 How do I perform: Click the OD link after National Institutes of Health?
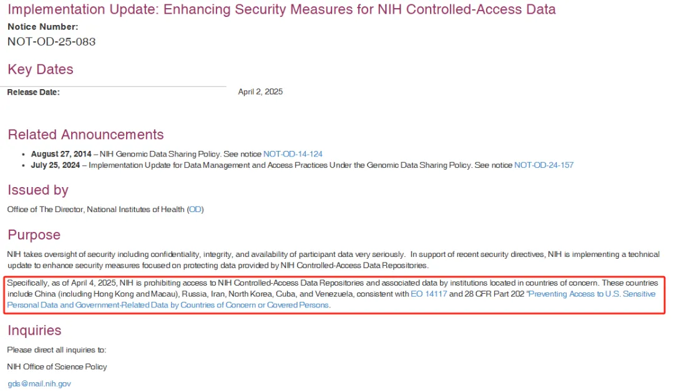195,210
